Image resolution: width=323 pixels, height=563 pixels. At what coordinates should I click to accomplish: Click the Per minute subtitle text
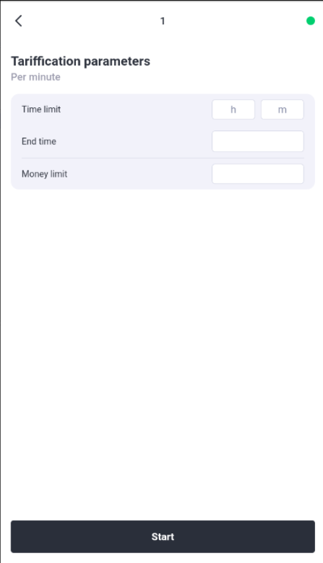tap(36, 77)
